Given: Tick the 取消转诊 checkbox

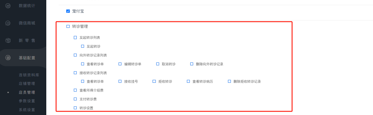Looking at the screenshot, I should 158,64.
